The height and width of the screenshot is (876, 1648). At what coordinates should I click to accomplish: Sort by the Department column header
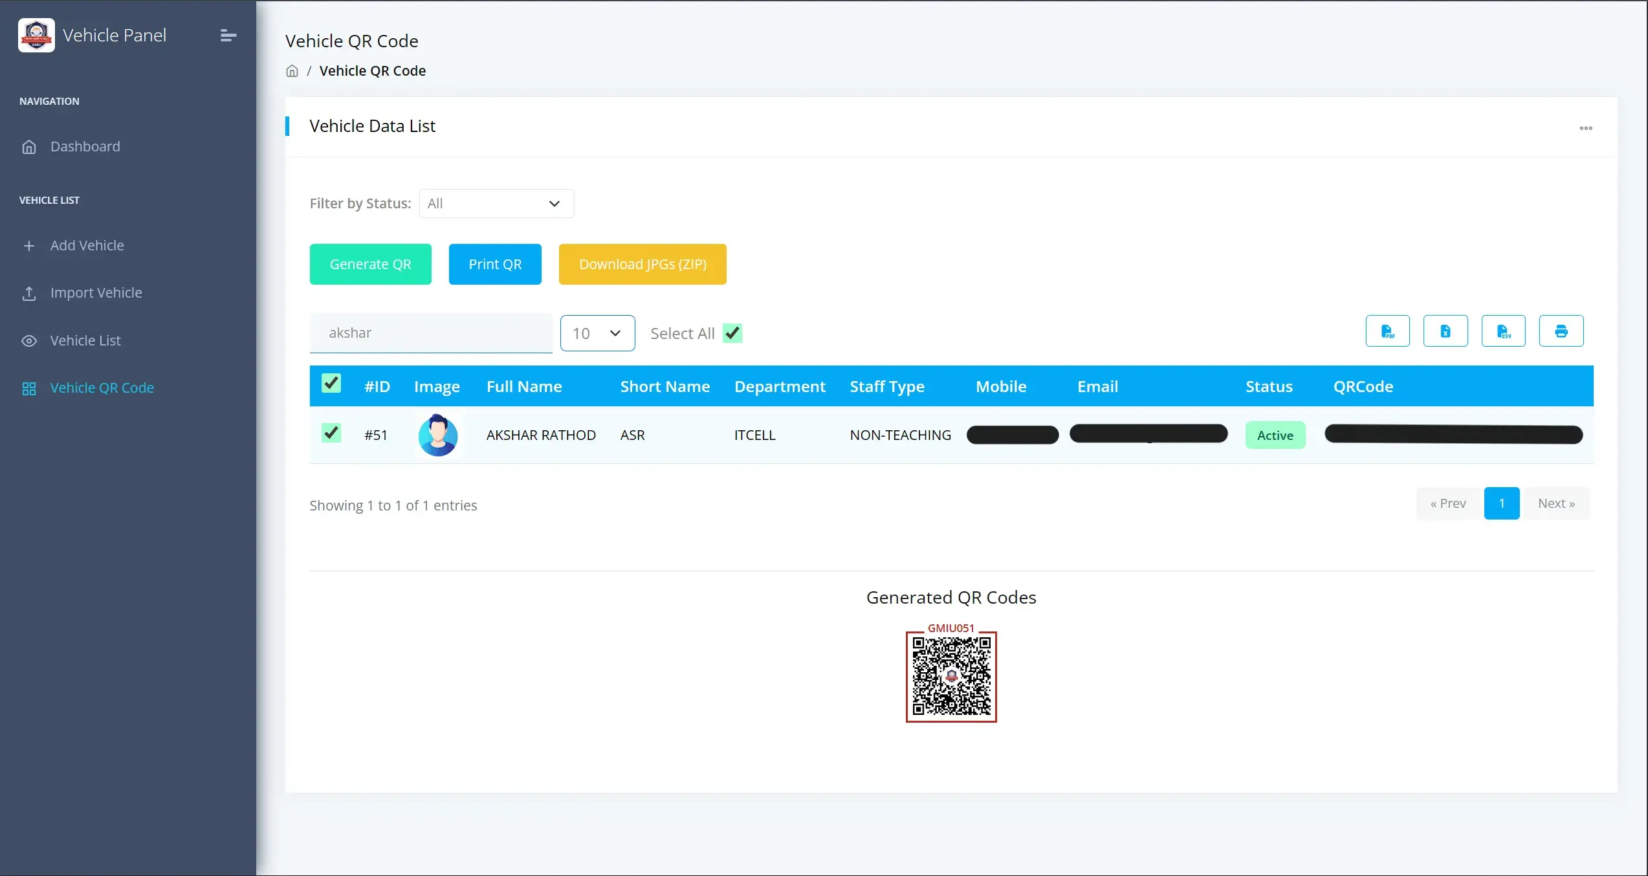780,386
